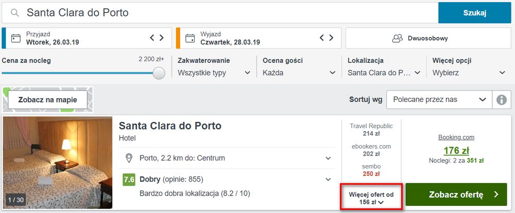Open the Zakwaterowanie type dropdown

point(214,73)
